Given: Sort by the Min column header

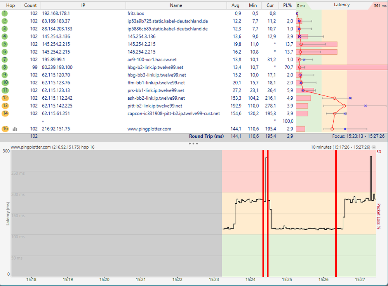Looking at the screenshot, I should 252,5.
